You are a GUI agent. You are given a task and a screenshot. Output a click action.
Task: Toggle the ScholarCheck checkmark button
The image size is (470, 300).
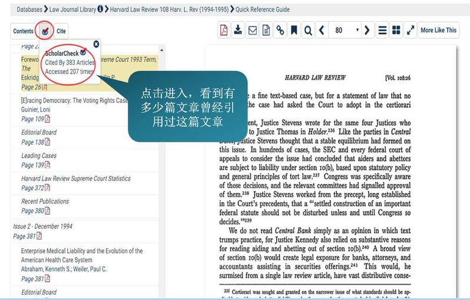[45, 31]
